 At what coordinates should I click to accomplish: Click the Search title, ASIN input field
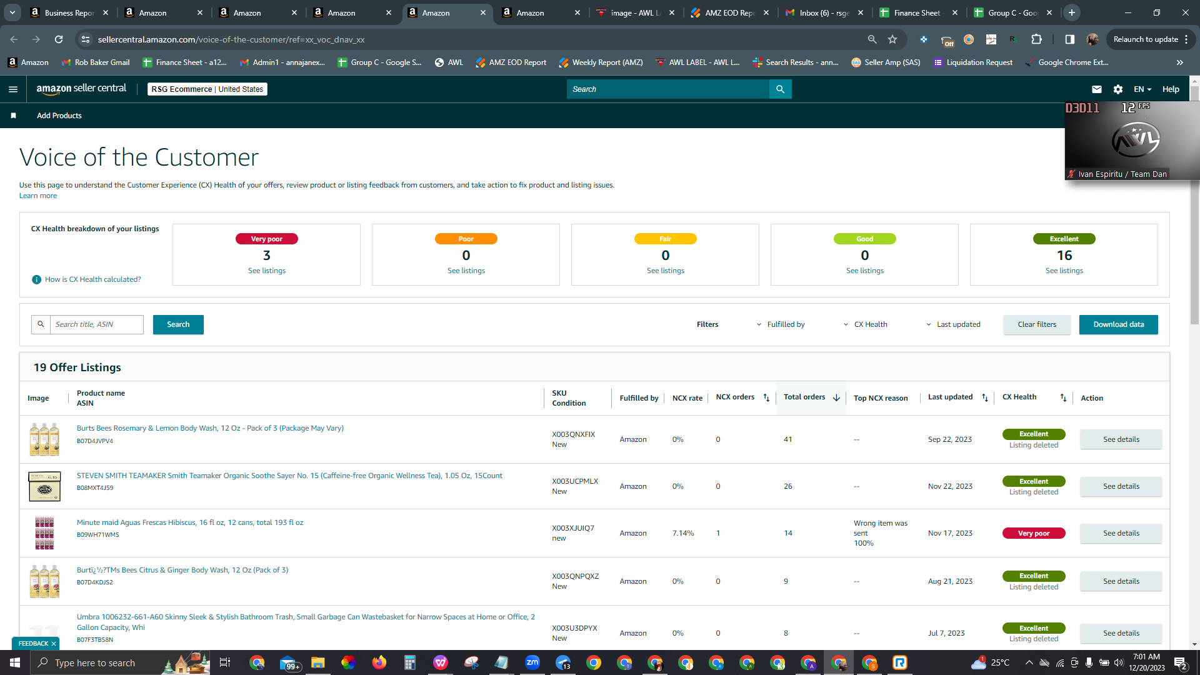tap(97, 324)
